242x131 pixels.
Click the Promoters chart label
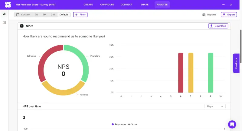95,56
